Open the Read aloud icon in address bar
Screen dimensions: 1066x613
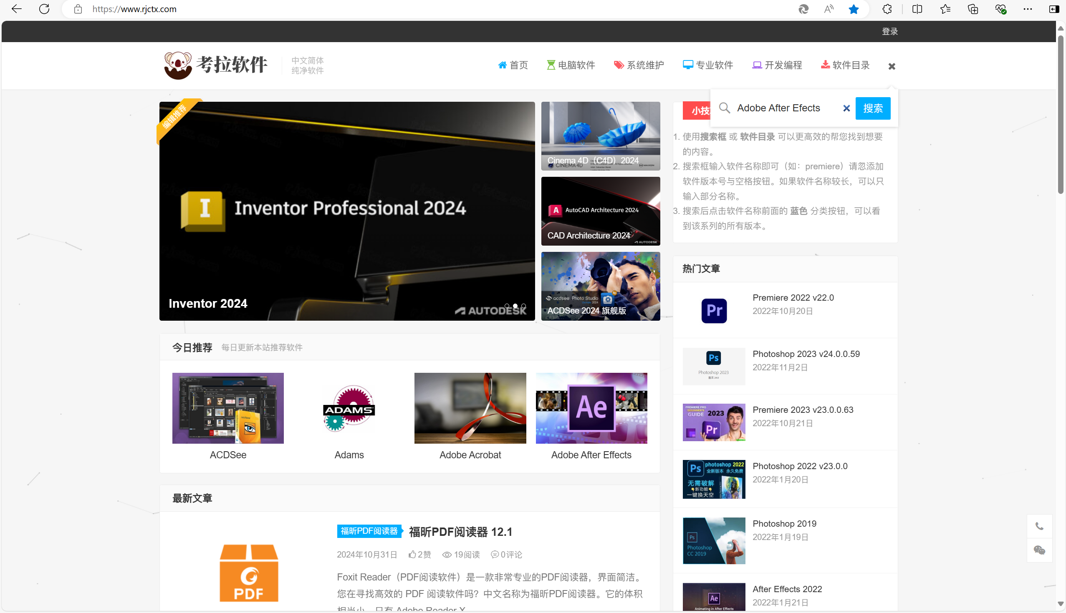(x=829, y=9)
